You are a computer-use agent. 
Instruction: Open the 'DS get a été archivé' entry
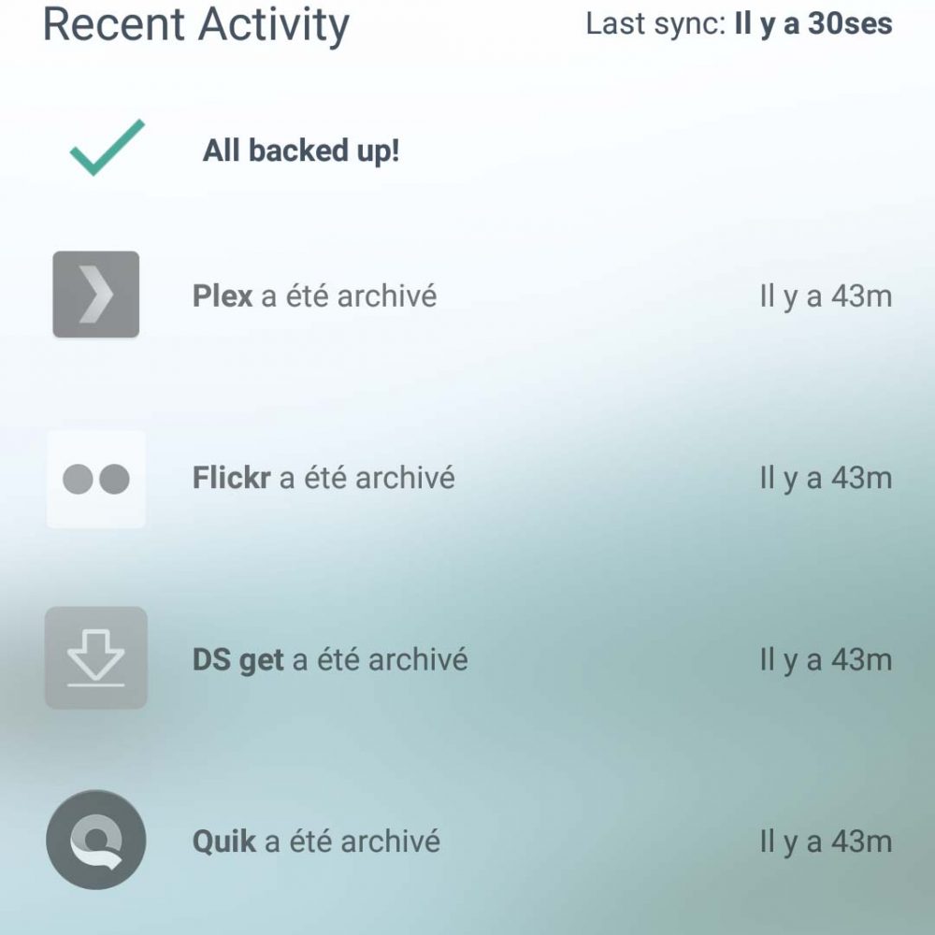point(467,659)
